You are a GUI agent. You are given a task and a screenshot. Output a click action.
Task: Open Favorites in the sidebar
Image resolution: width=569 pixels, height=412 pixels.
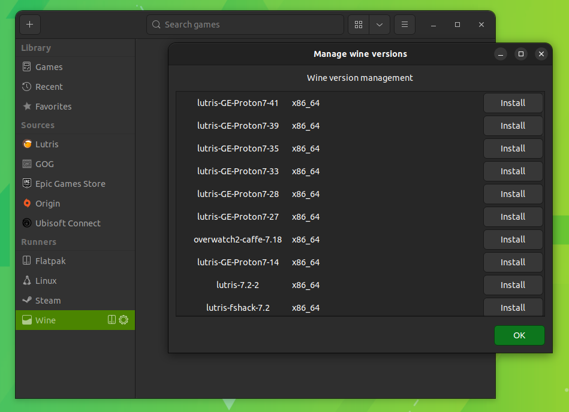75,107
